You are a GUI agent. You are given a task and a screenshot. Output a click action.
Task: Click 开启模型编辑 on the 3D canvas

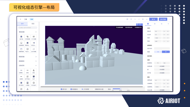[x=119, y=27]
